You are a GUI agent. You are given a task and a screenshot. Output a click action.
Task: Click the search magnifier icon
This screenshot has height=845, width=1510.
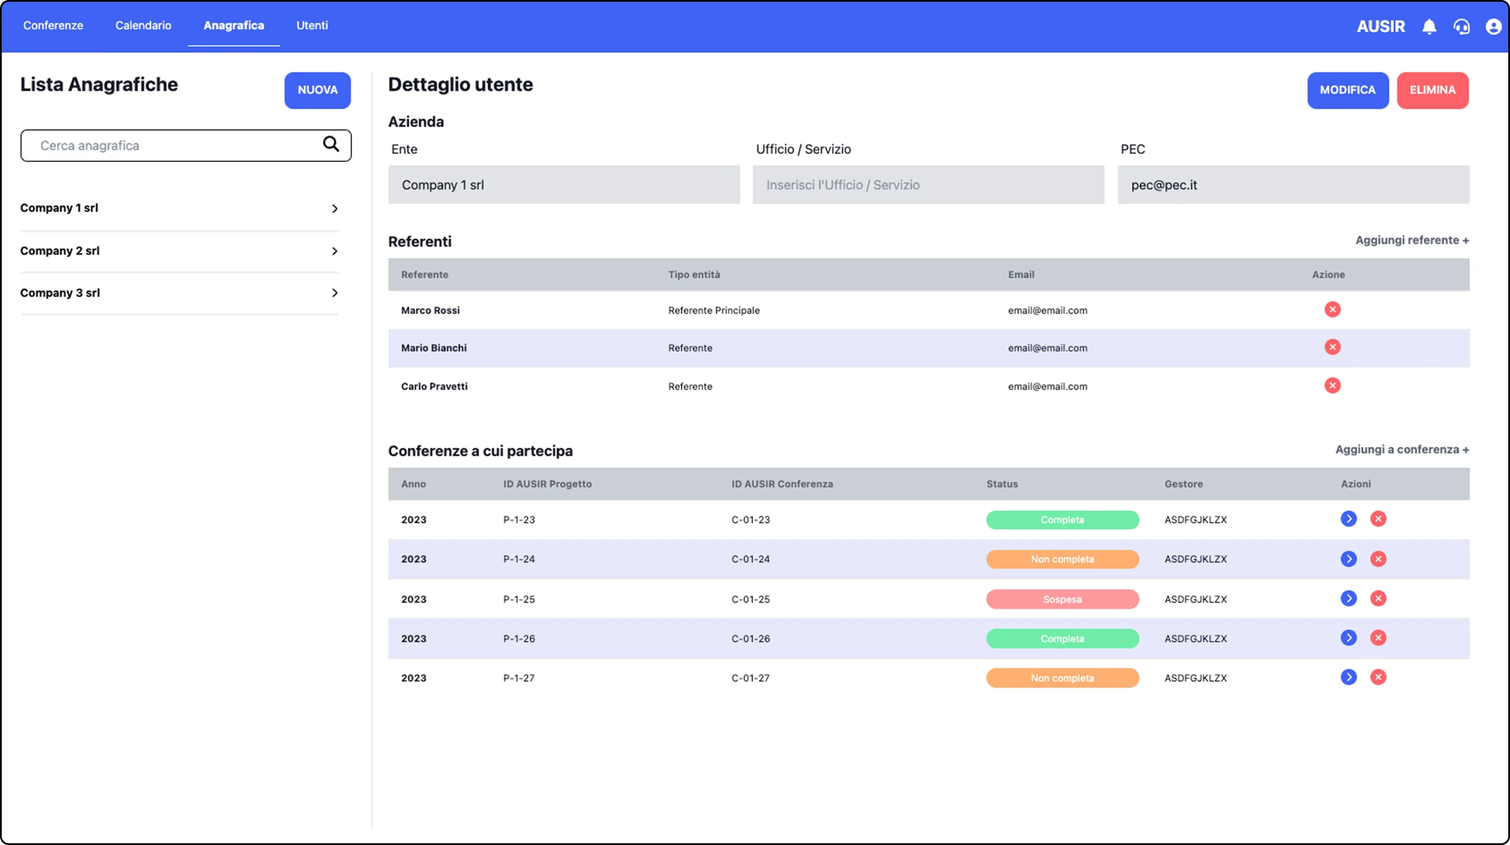pos(331,144)
